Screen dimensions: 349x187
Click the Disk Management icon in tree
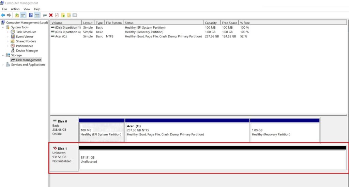(x=13, y=60)
